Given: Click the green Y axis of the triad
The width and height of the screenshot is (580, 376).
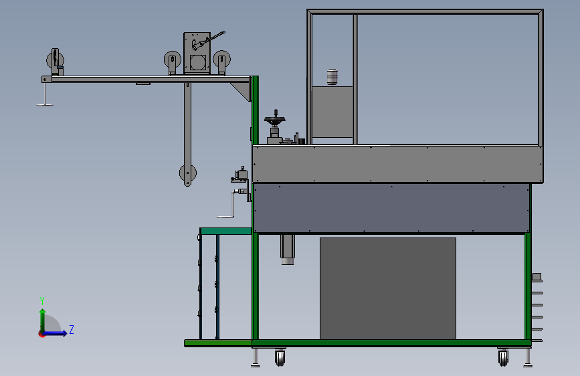Looking at the screenshot, I should point(43,320).
